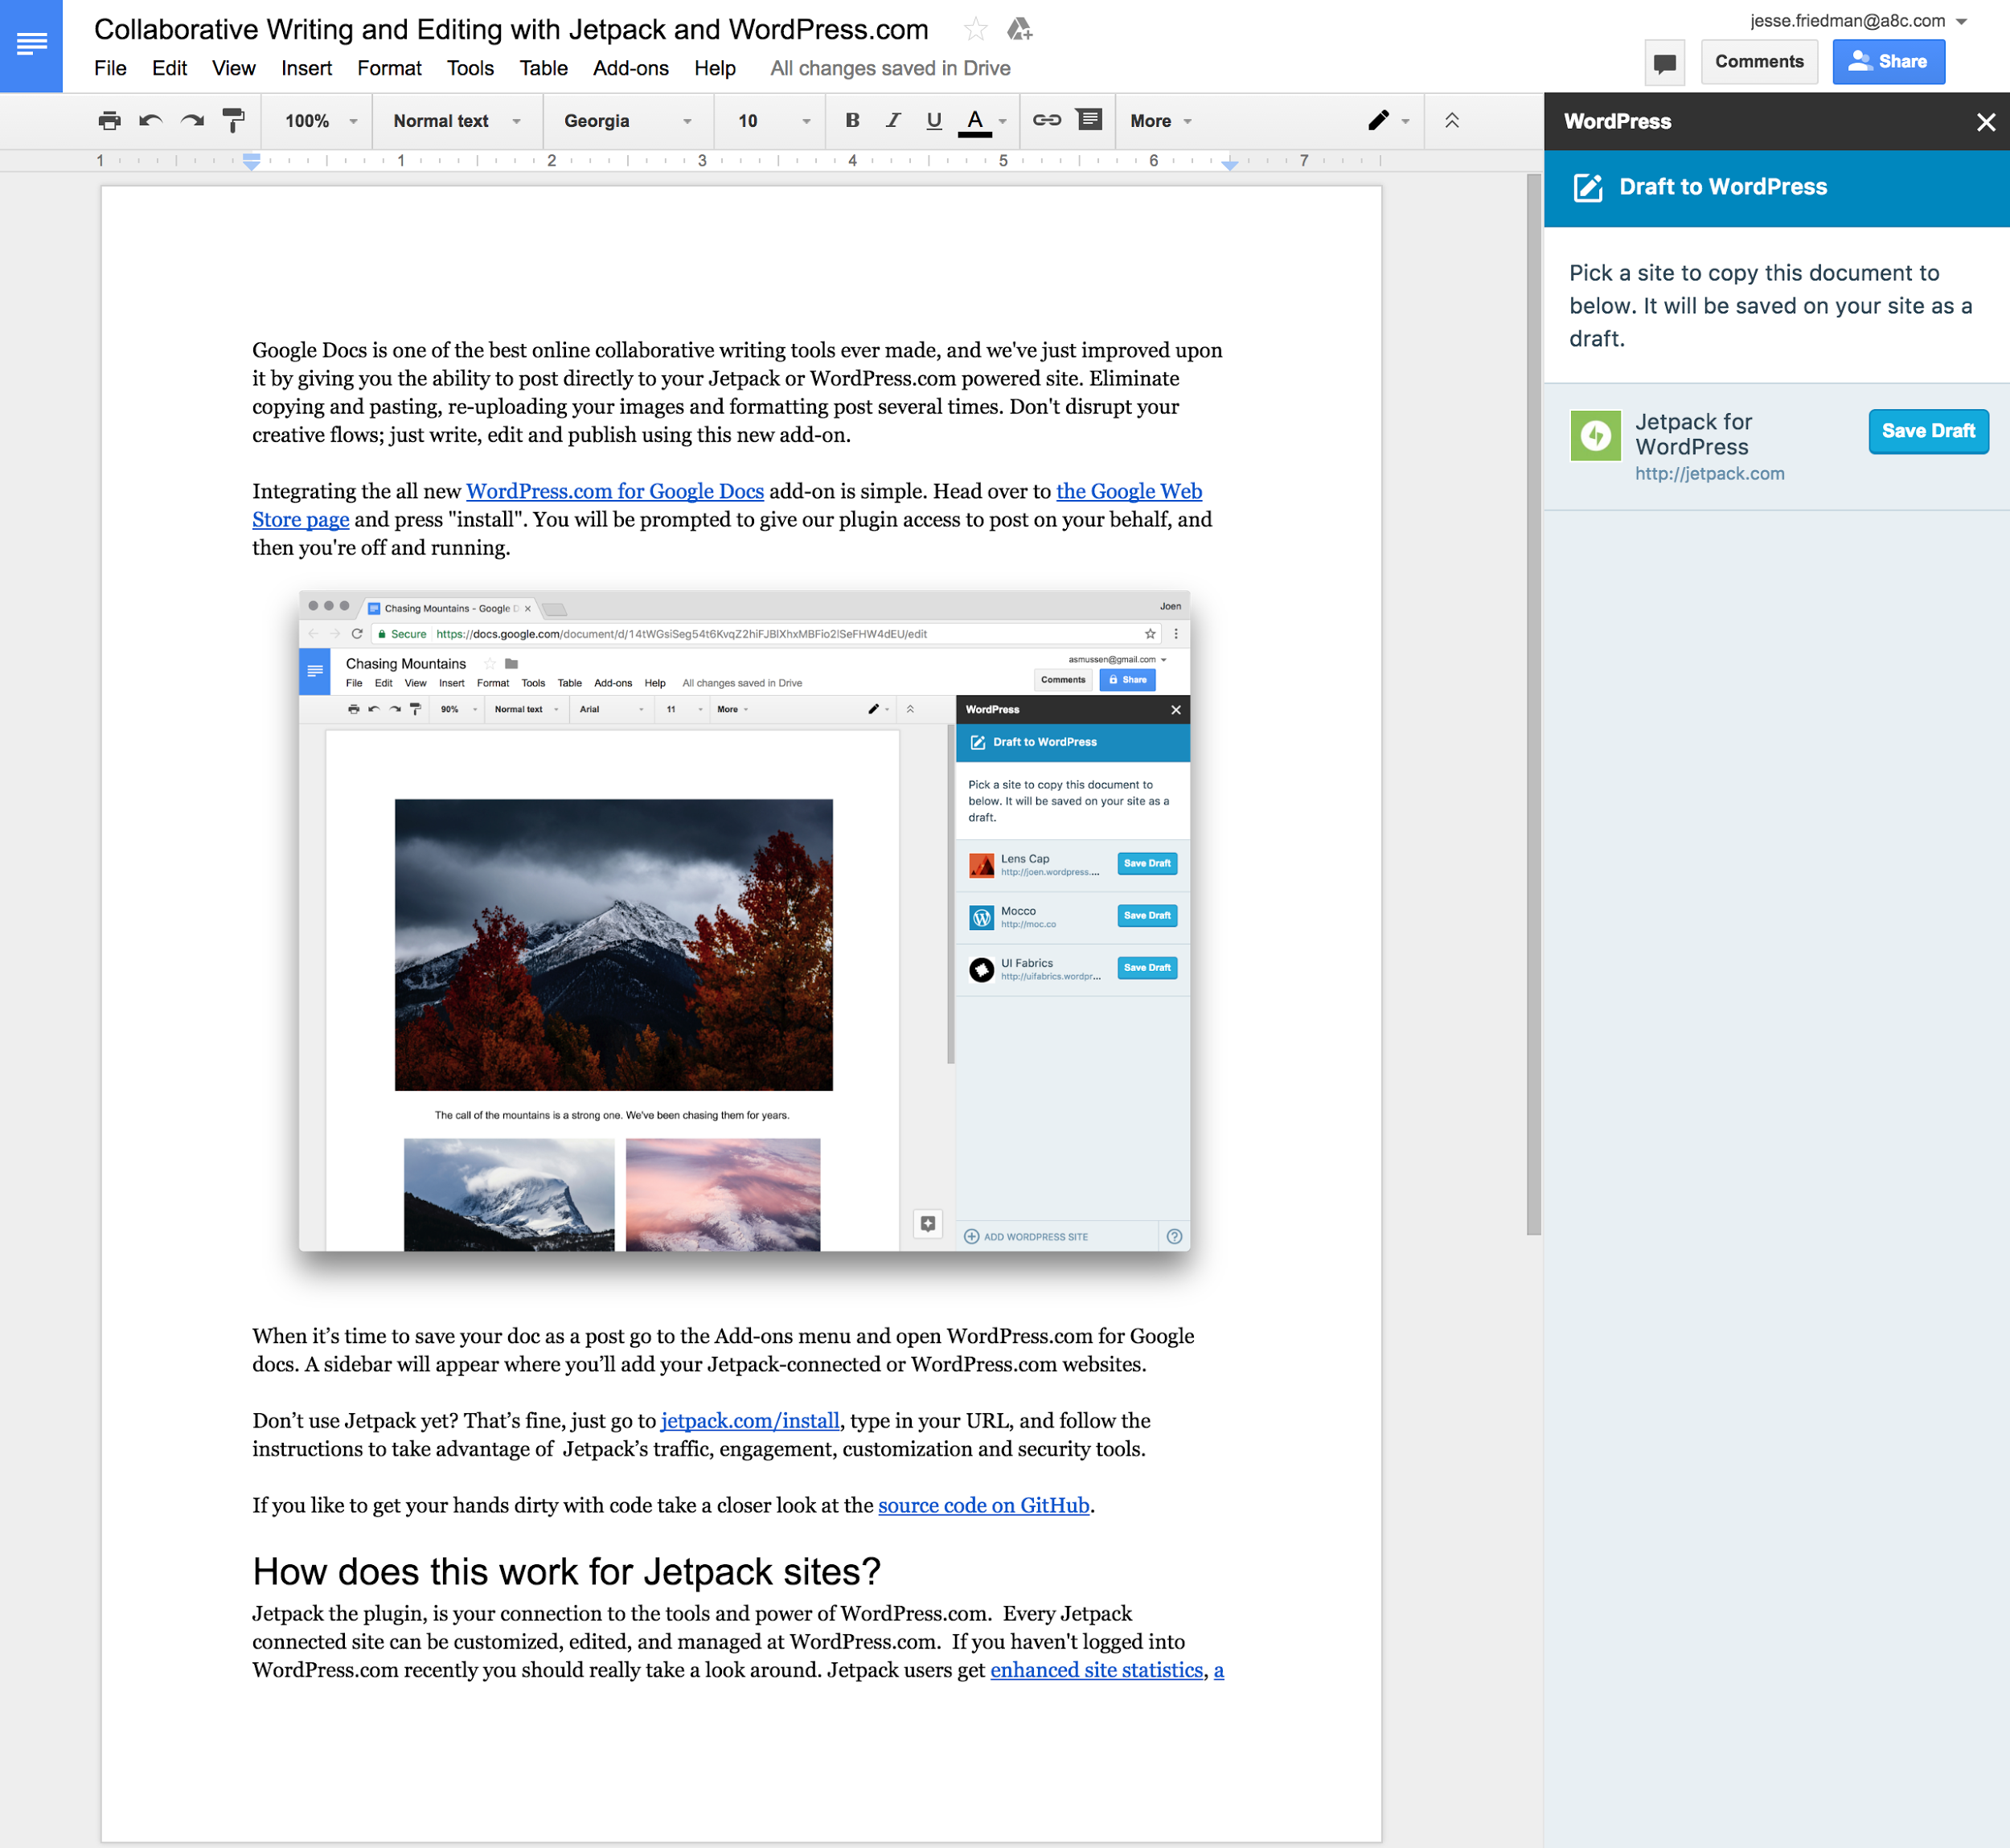Screen dimensions: 2010x1848
Task: Toggle Italic formatting
Action: (x=893, y=121)
